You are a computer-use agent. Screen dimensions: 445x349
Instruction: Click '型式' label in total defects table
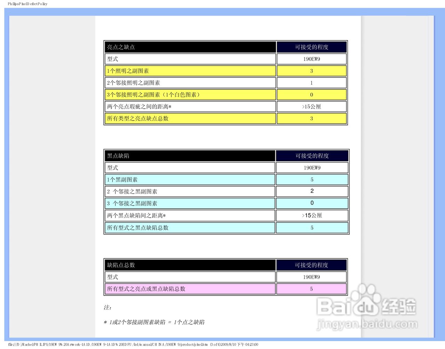click(x=112, y=277)
